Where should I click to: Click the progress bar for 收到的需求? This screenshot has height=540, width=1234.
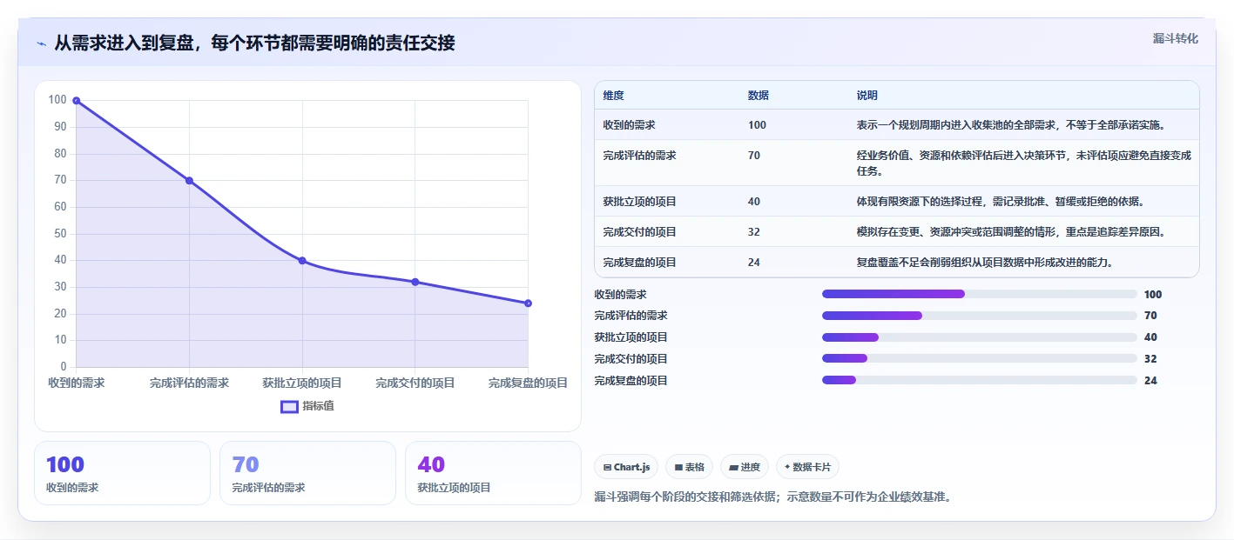[x=980, y=294]
